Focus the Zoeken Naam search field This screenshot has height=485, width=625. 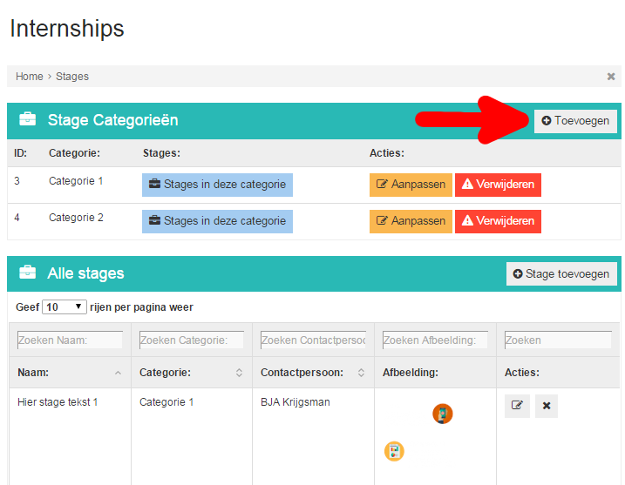[x=70, y=340]
